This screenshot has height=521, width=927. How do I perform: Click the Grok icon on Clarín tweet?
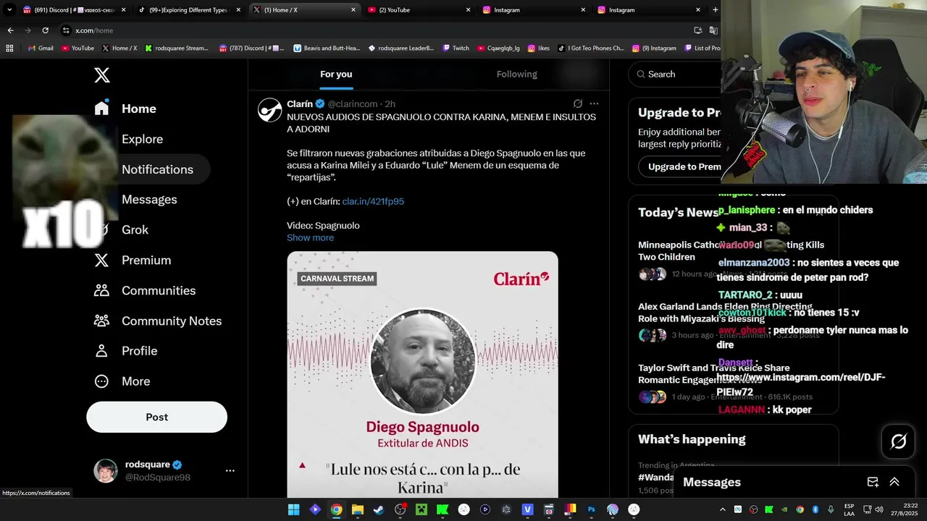pos(577,103)
